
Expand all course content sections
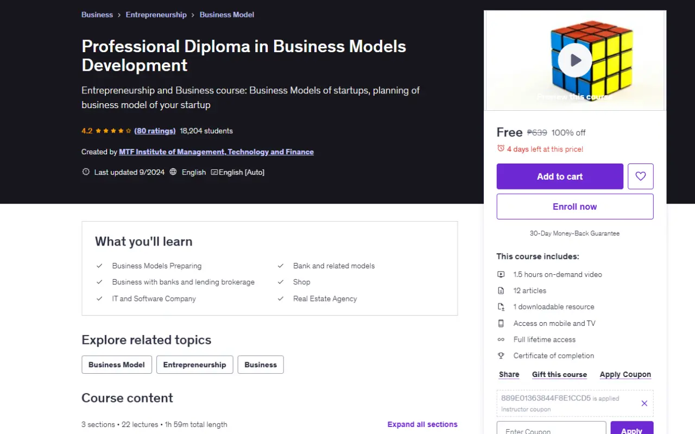tap(422, 425)
